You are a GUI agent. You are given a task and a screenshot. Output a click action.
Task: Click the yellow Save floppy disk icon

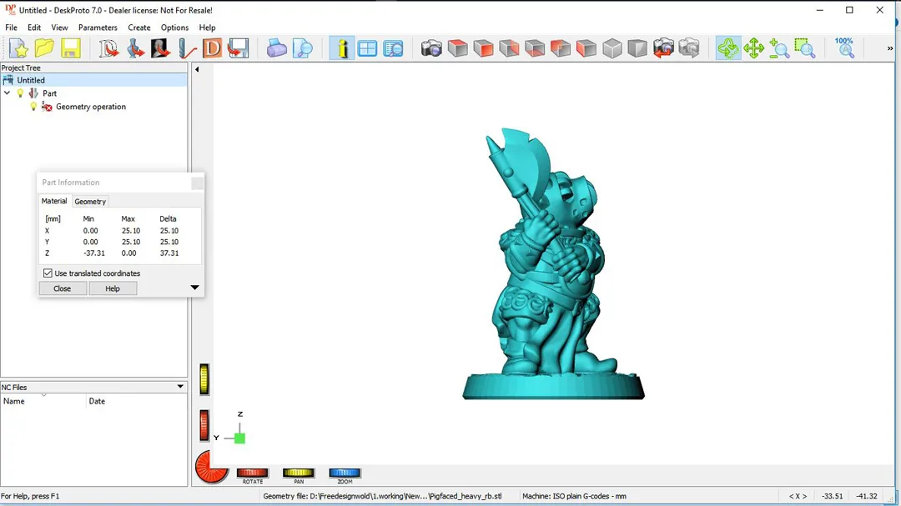point(70,48)
